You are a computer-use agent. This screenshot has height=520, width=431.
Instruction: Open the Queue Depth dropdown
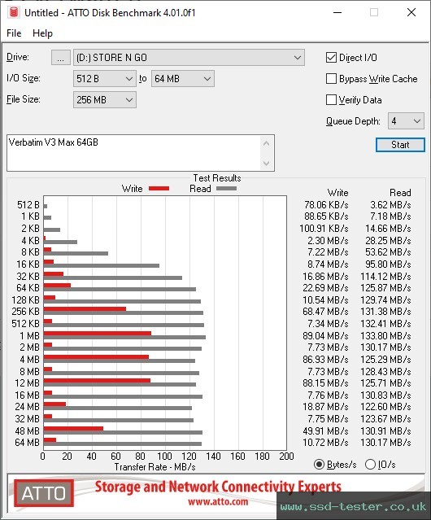[x=406, y=121]
